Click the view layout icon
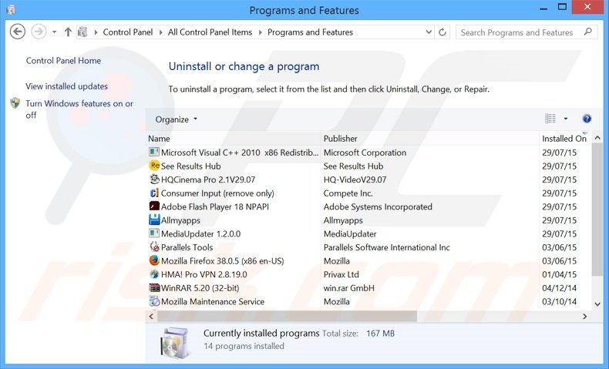 point(550,119)
